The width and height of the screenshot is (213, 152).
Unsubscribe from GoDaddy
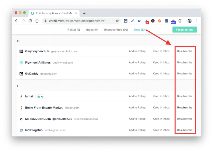[185, 74]
